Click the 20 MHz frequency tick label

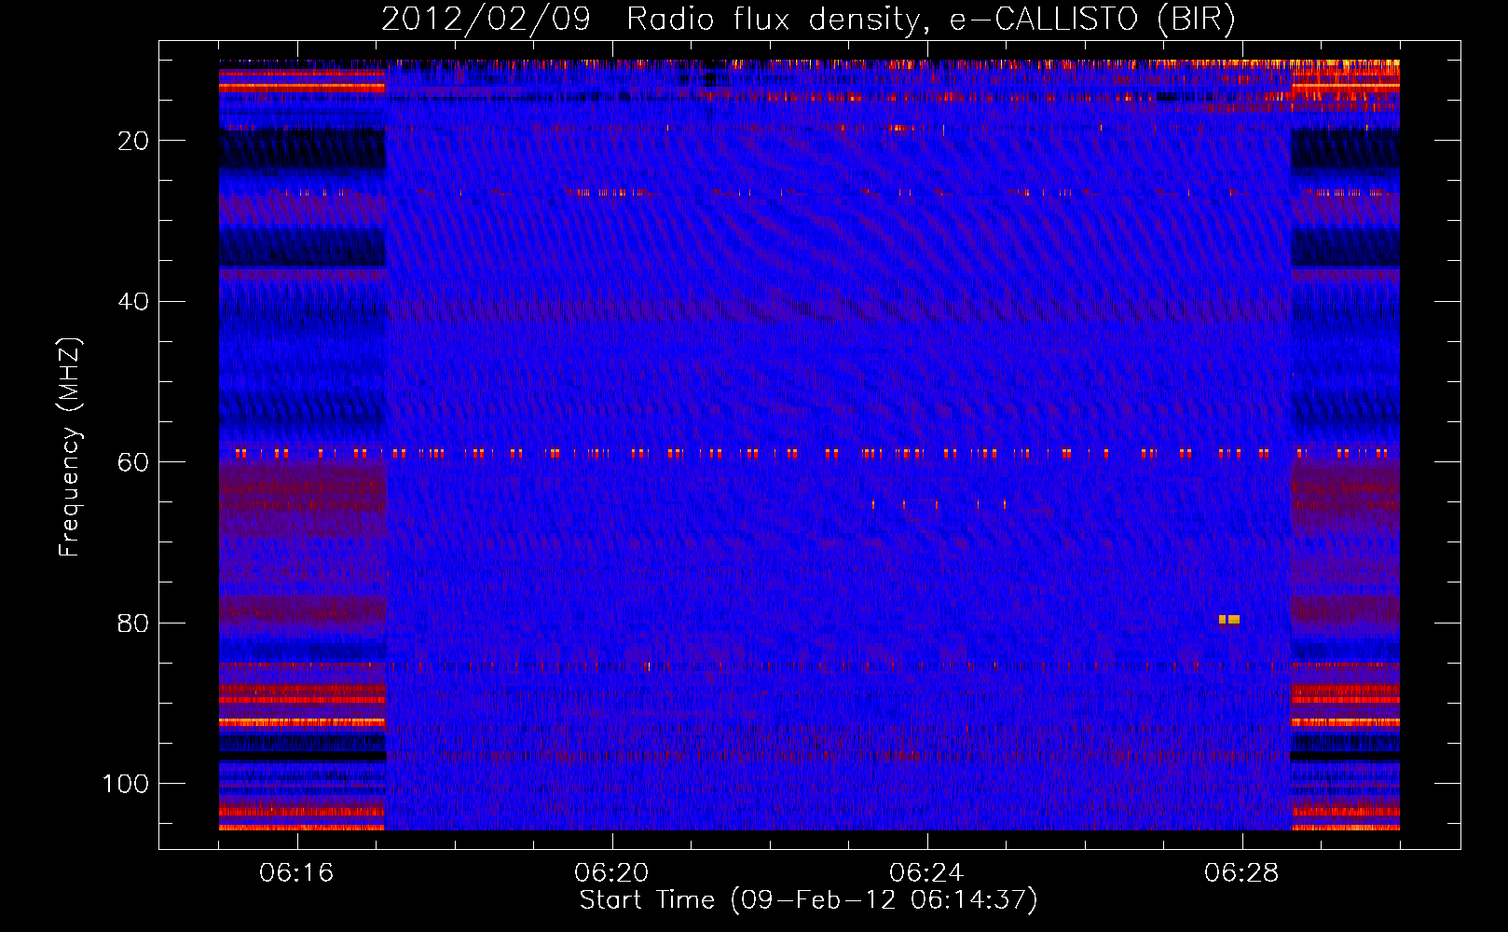[x=133, y=141]
